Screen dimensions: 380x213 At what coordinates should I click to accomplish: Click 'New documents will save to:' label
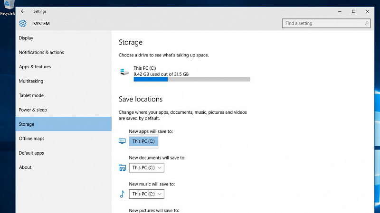[x=157, y=157]
